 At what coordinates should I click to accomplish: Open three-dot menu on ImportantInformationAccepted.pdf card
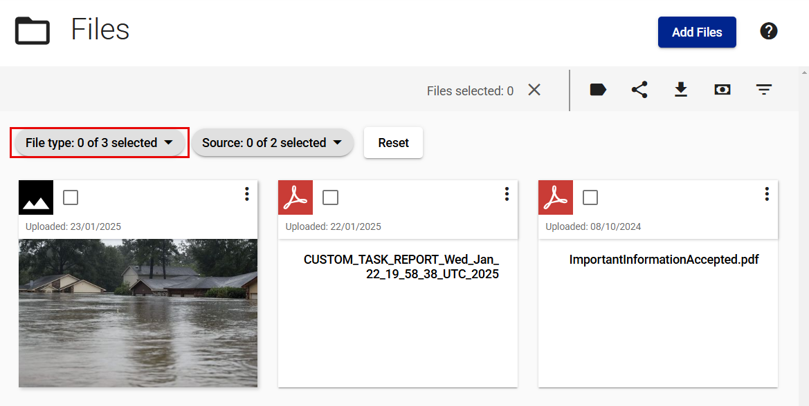point(767,194)
